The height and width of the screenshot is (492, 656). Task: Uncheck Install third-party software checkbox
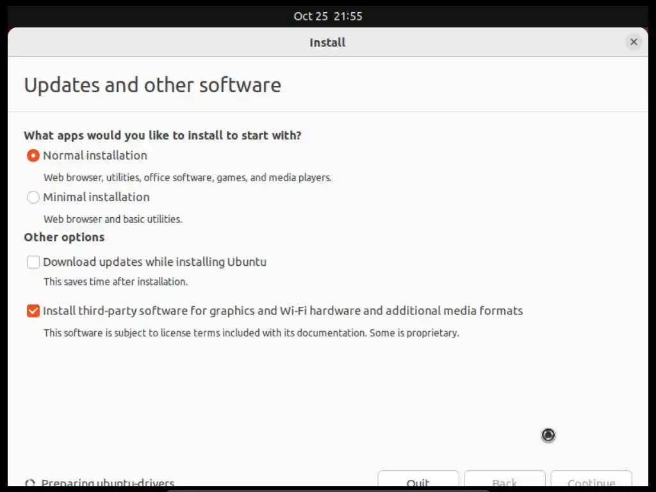[33, 311]
